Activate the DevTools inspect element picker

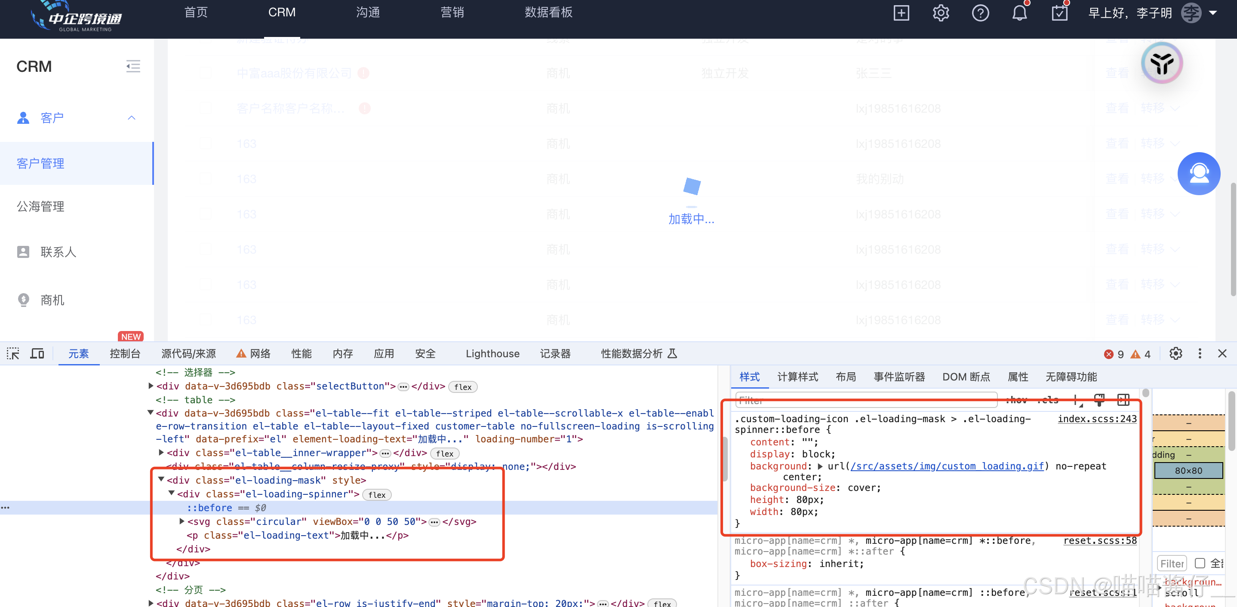pyautogui.click(x=13, y=354)
